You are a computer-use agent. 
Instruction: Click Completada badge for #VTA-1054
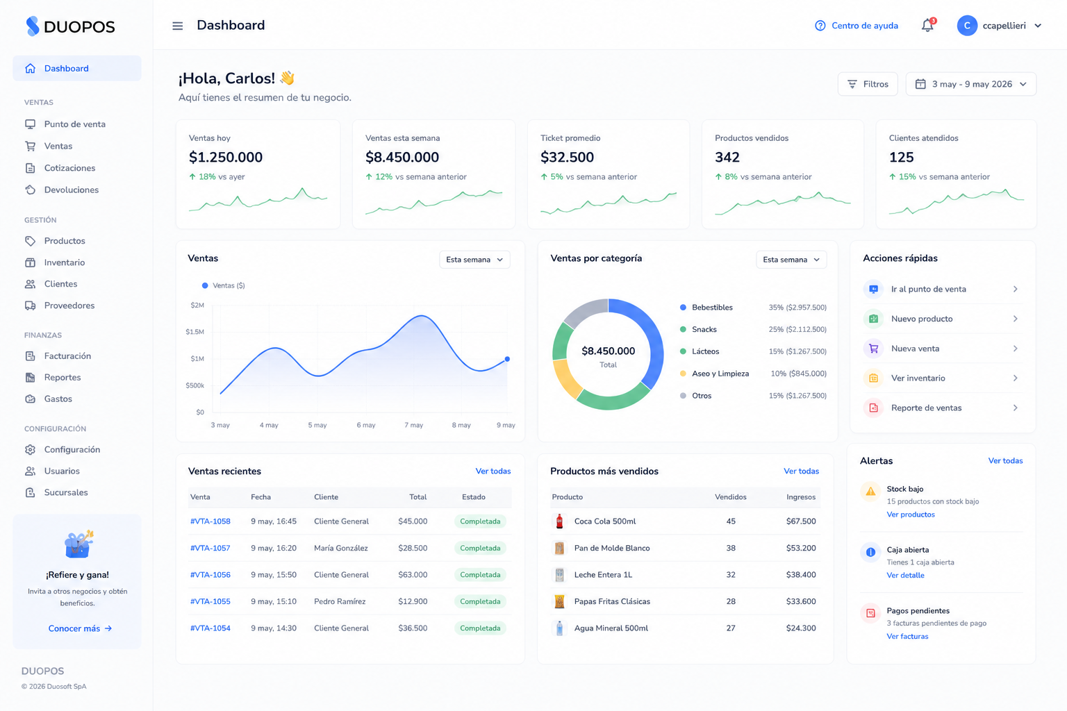point(480,628)
